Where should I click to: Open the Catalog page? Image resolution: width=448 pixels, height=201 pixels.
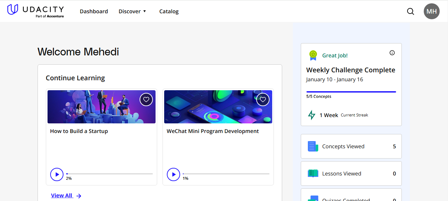pyautogui.click(x=169, y=11)
